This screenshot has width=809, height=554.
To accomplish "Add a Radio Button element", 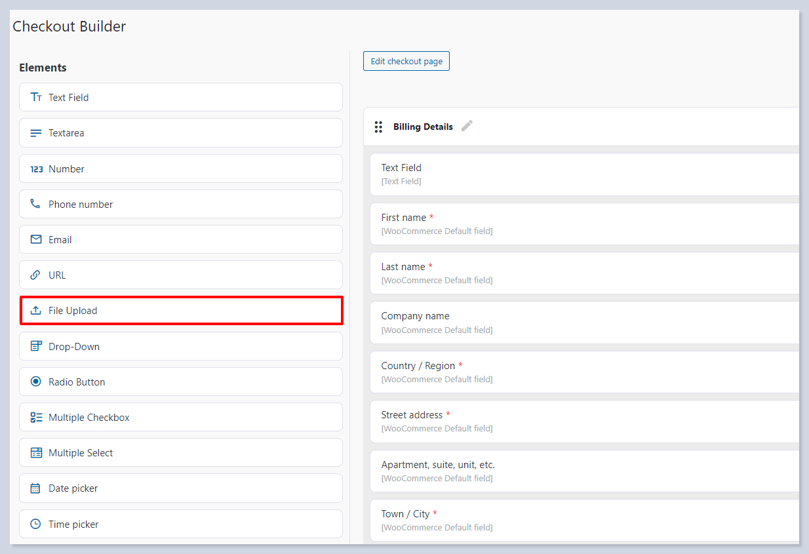I will [x=180, y=382].
